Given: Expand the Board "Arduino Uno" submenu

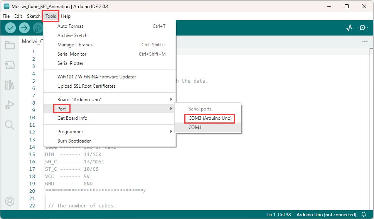Looking at the screenshot, I should click(110, 99).
